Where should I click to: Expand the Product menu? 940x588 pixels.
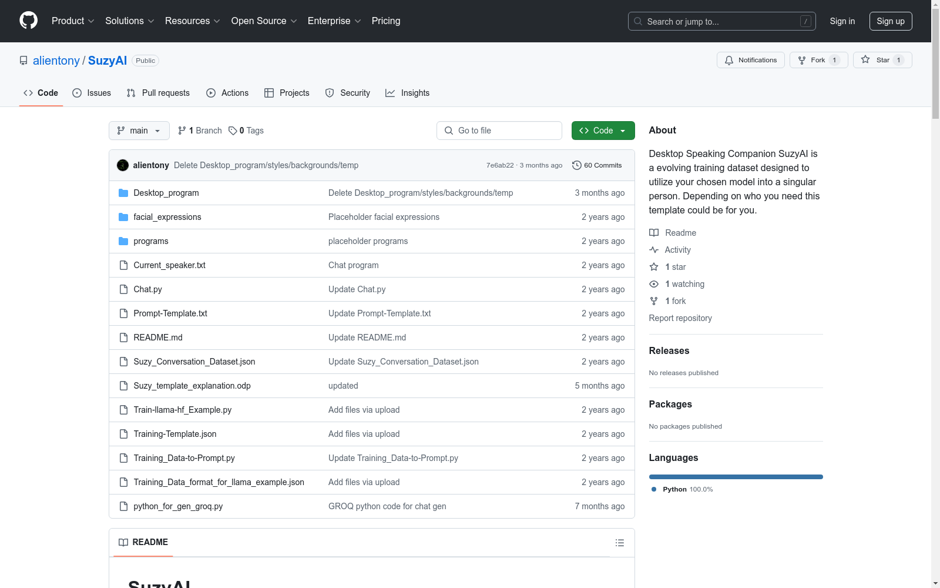pyautogui.click(x=73, y=21)
